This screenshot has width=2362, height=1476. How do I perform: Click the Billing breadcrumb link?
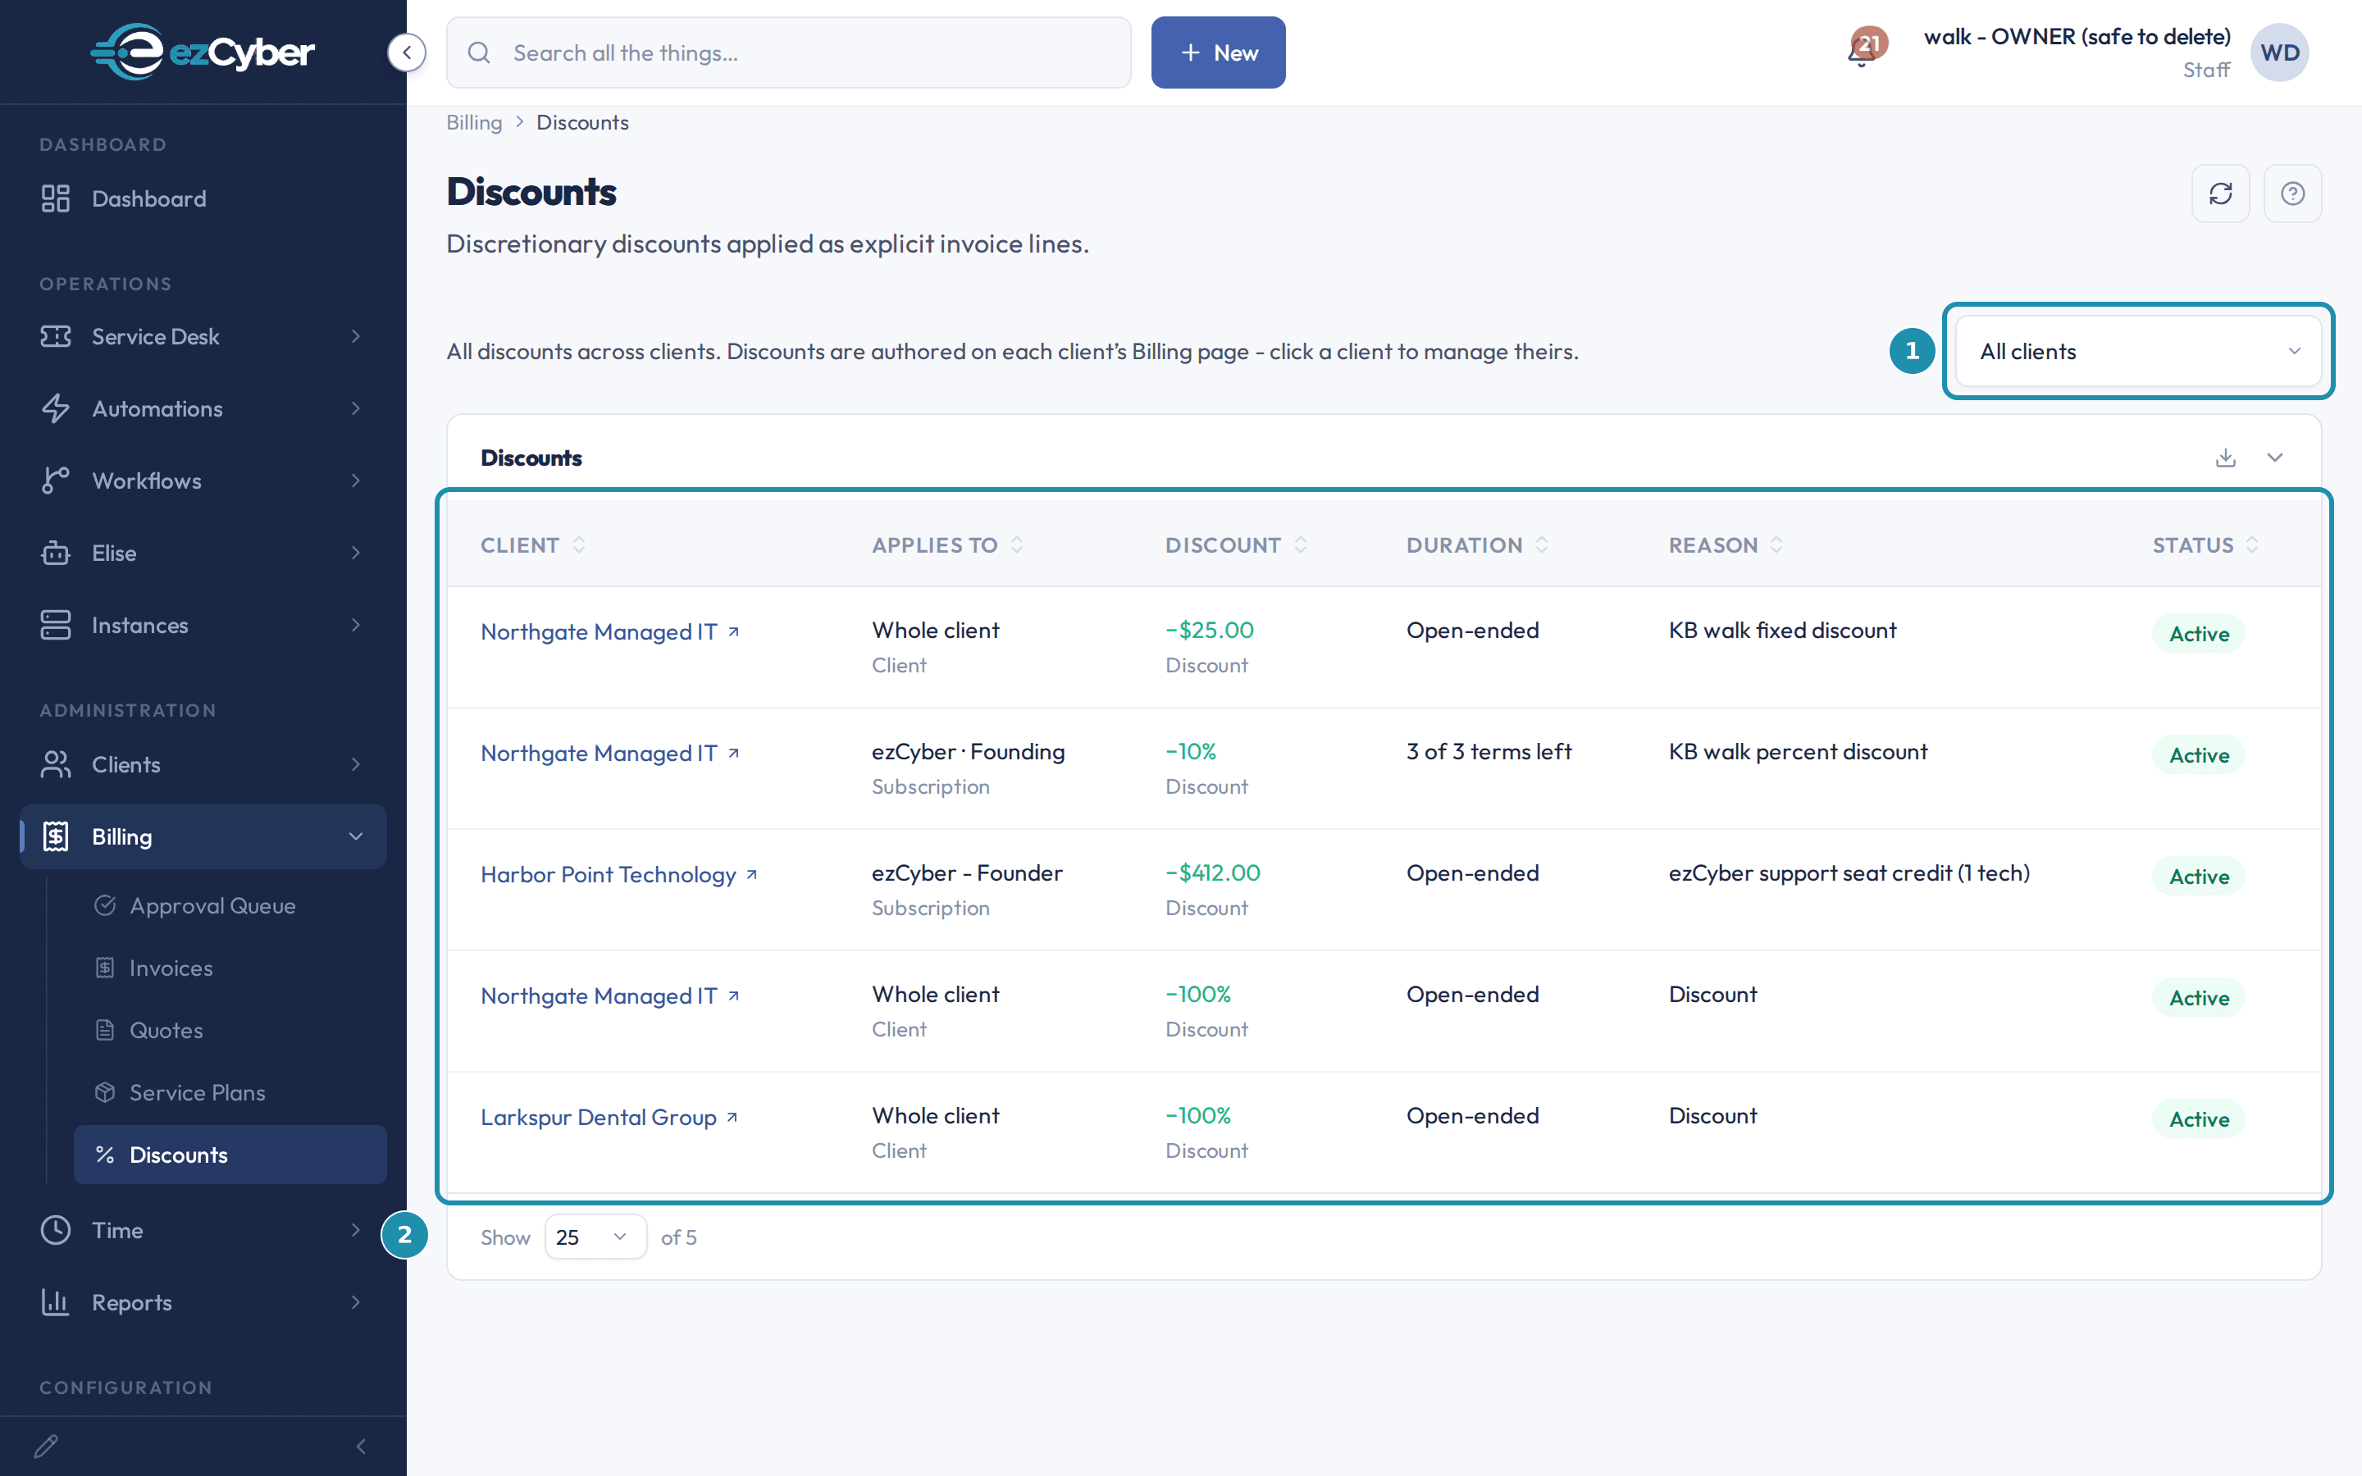[474, 123]
